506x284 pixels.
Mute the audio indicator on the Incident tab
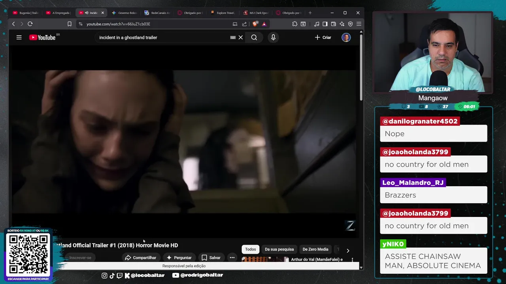coord(87,13)
